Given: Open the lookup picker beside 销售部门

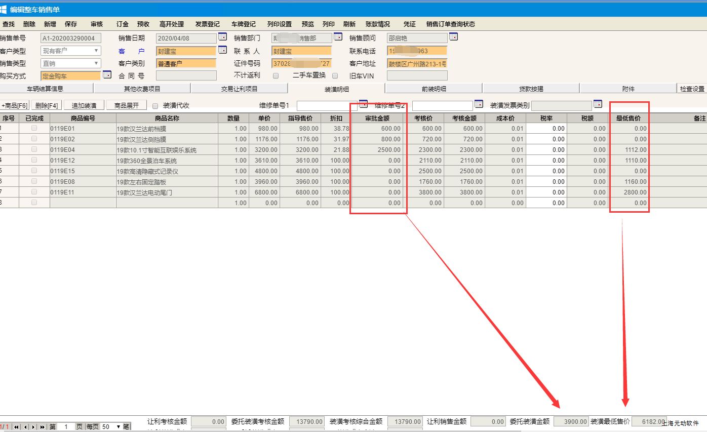Looking at the screenshot, I should (x=338, y=37).
